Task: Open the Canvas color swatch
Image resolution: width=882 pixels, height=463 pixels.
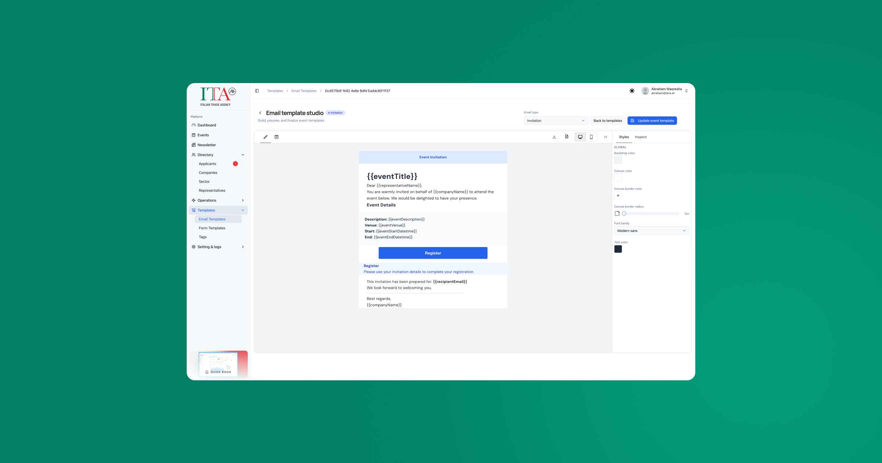Action: point(618,178)
